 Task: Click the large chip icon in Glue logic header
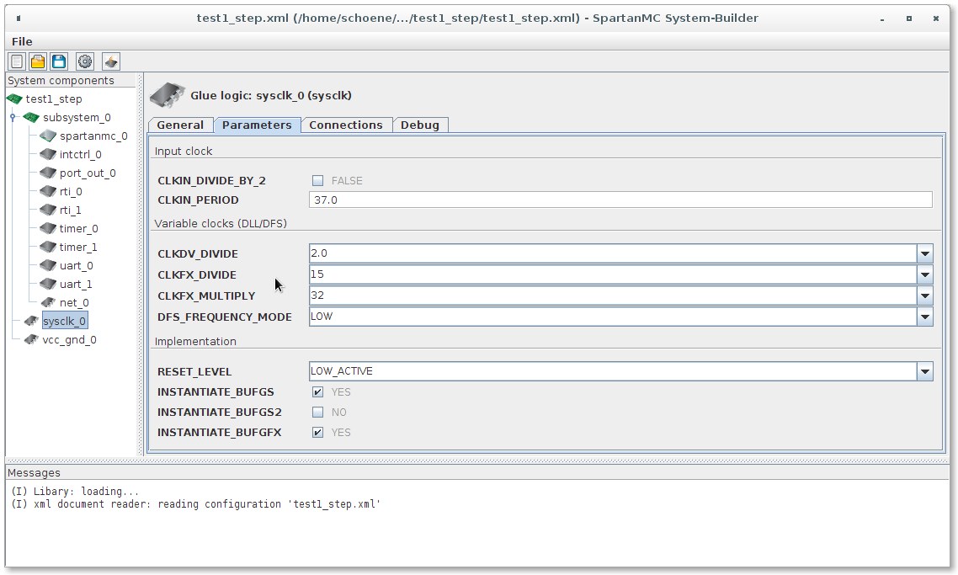pyautogui.click(x=168, y=95)
